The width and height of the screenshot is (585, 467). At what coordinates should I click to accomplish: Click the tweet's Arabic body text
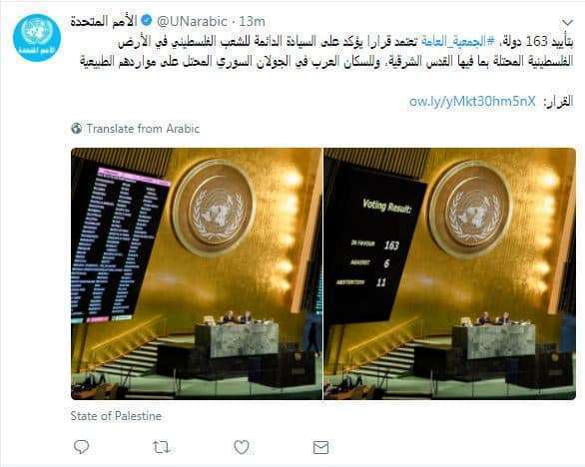point(326,51)
